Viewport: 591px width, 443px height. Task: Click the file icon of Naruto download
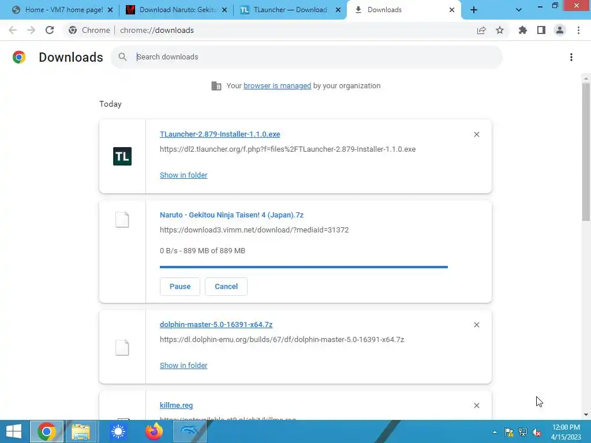(x=122, y=220)
